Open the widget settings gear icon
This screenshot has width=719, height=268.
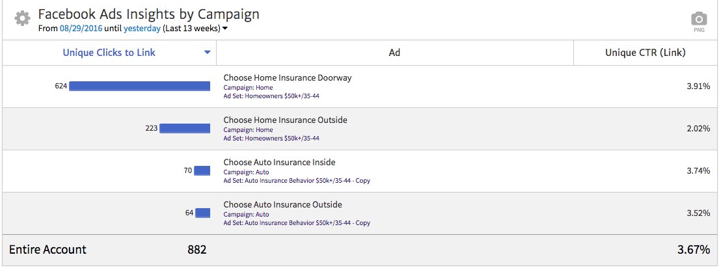pyautogui.click(x=22, y=18)
